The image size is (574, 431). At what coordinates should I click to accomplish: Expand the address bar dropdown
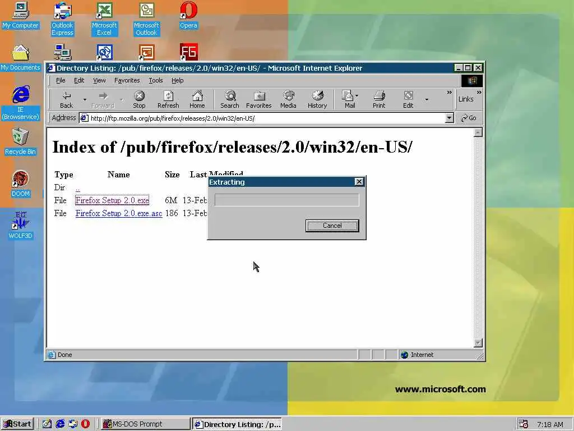[449, 118]
